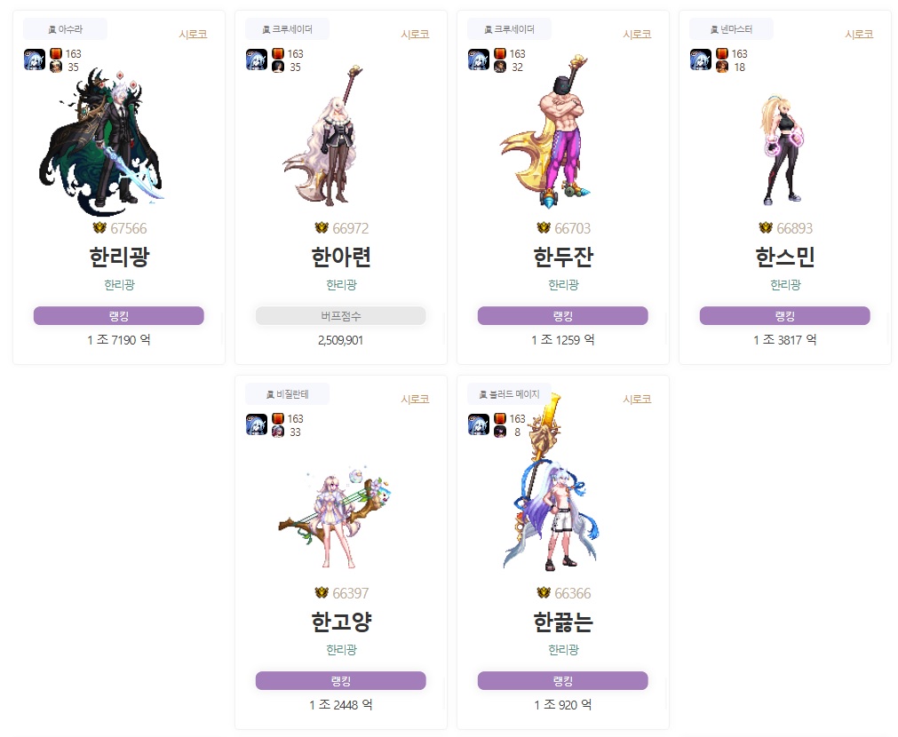Click the 크루세이더 tag on 한아련 card

[x=287, y=29]
